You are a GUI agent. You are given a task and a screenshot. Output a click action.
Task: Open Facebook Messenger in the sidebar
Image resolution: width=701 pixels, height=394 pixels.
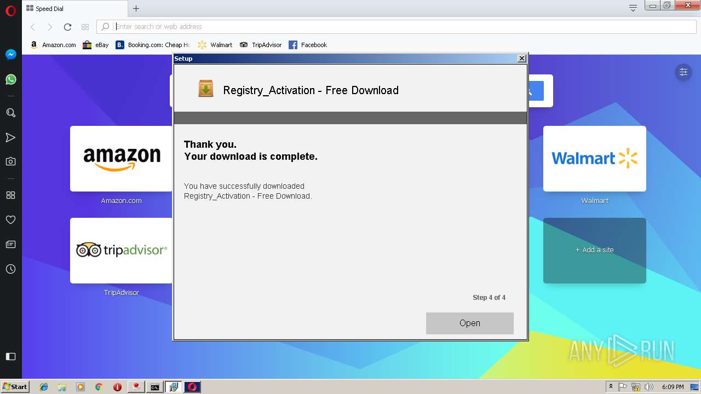tap(10, 55)
